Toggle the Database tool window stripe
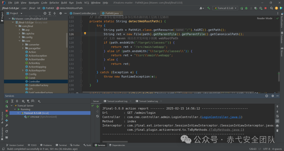284x151 pixels. pyautogui.click(x=282, y=38)
